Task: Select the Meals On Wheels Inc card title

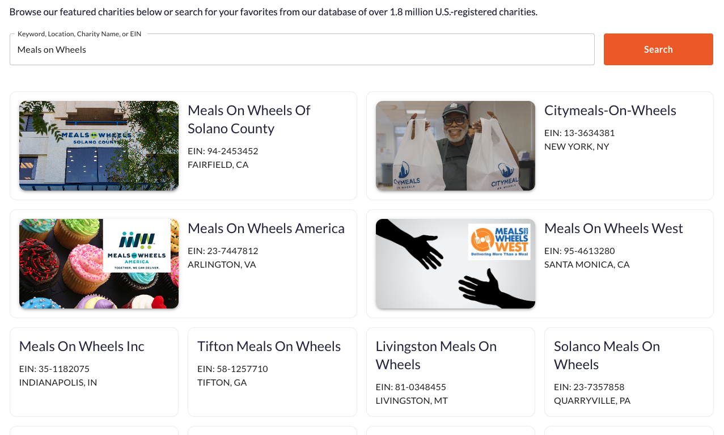Action: pos(82,346)
